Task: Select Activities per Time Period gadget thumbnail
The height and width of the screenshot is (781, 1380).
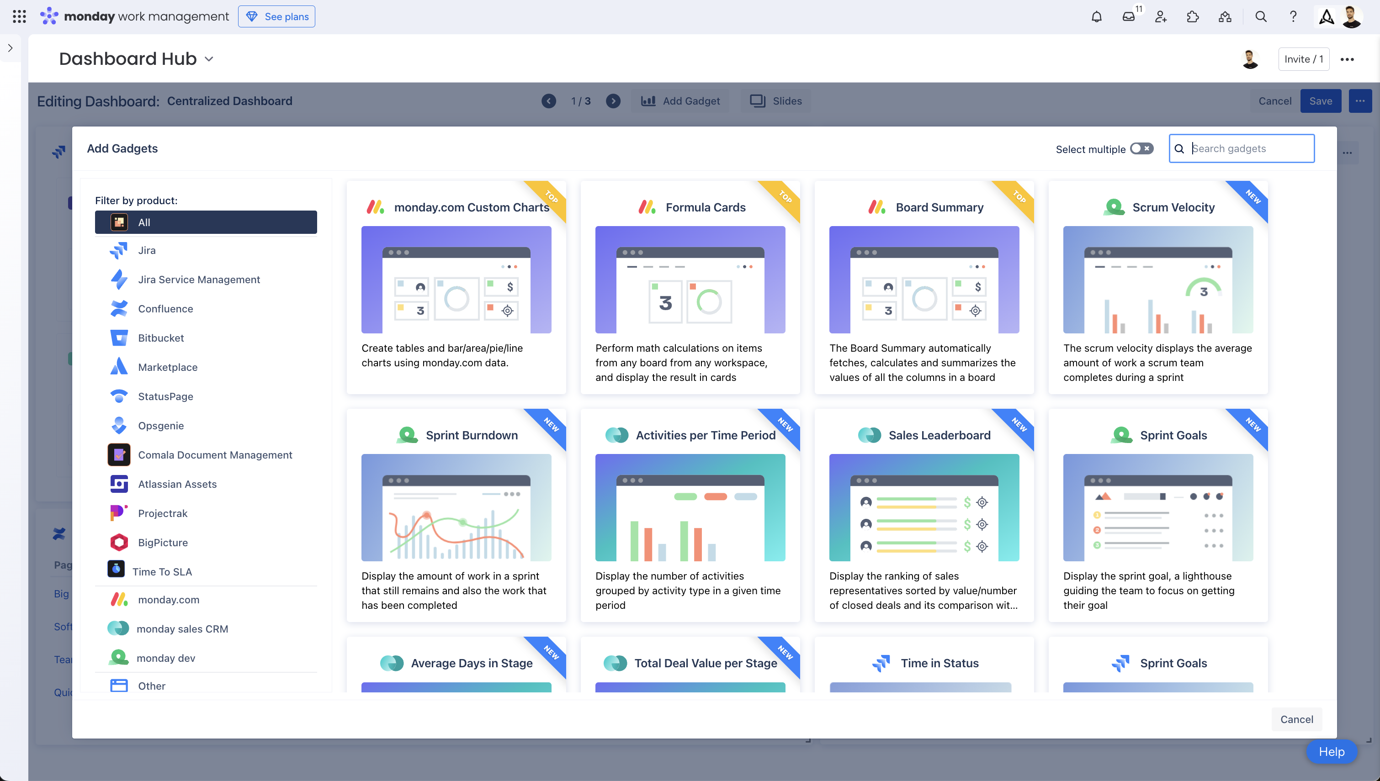Action: (x=690, y=507)
